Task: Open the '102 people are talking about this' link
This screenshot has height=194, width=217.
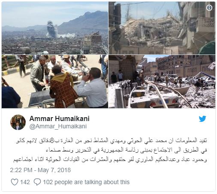Action: (86, 182)
